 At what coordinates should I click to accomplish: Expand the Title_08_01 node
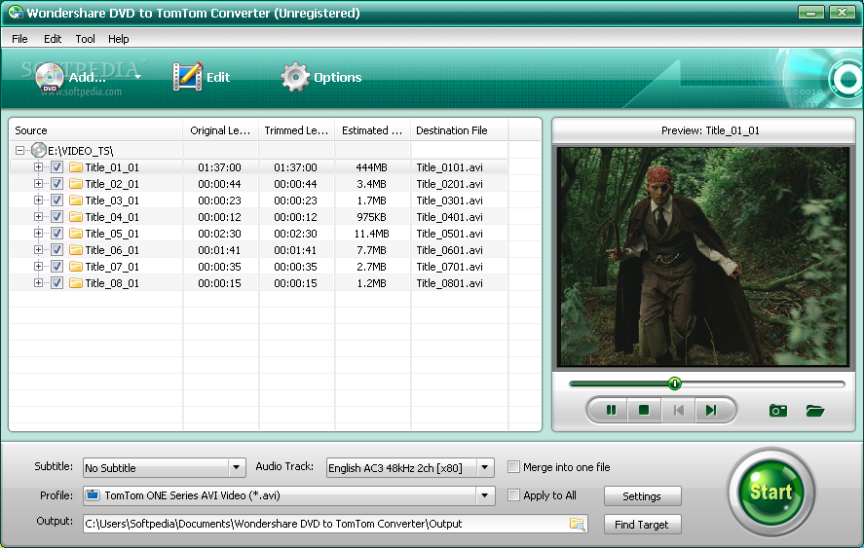(38, 282)
